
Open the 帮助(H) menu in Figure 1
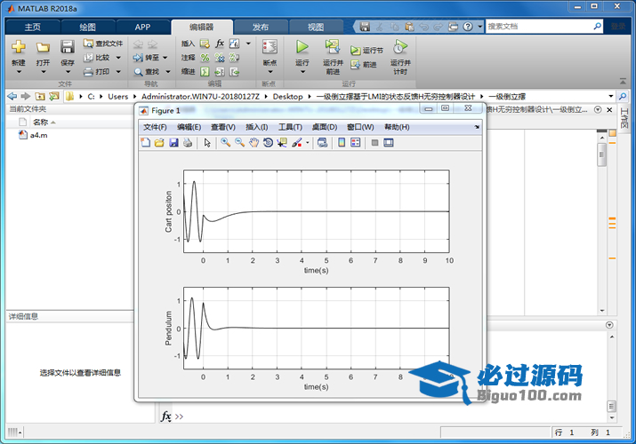pos(397,127)
